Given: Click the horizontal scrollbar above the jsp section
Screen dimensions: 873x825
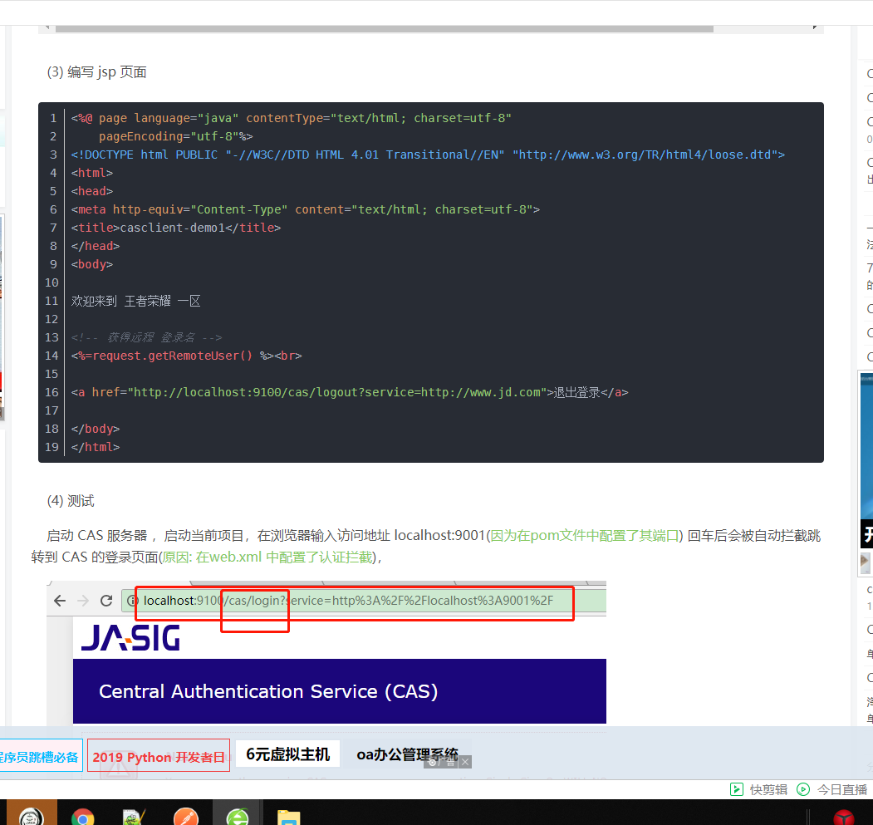Looking at the screenshot, I should pos(384,28).
